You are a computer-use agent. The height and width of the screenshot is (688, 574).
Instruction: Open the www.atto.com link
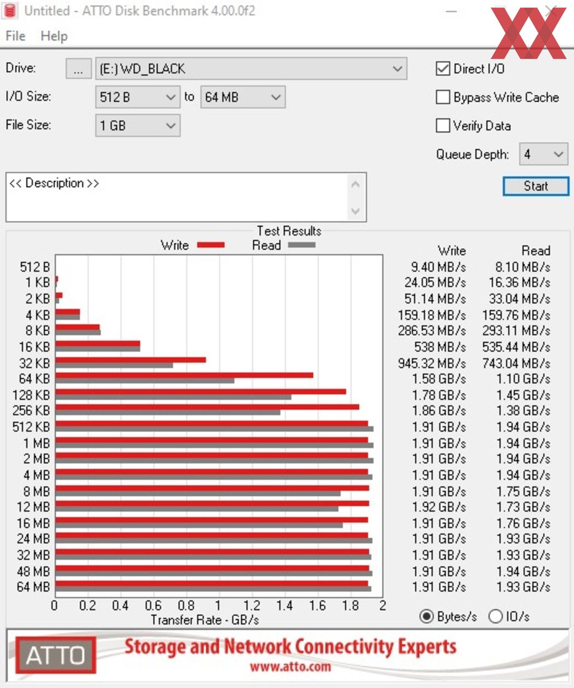[x=290, y=667]
